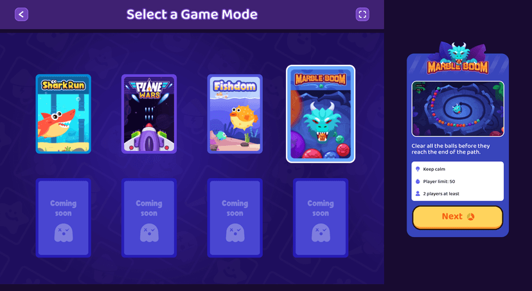Click the fourth Coming soon card
Viewport: 532px width, 291px height.
[x=321, y=218]
